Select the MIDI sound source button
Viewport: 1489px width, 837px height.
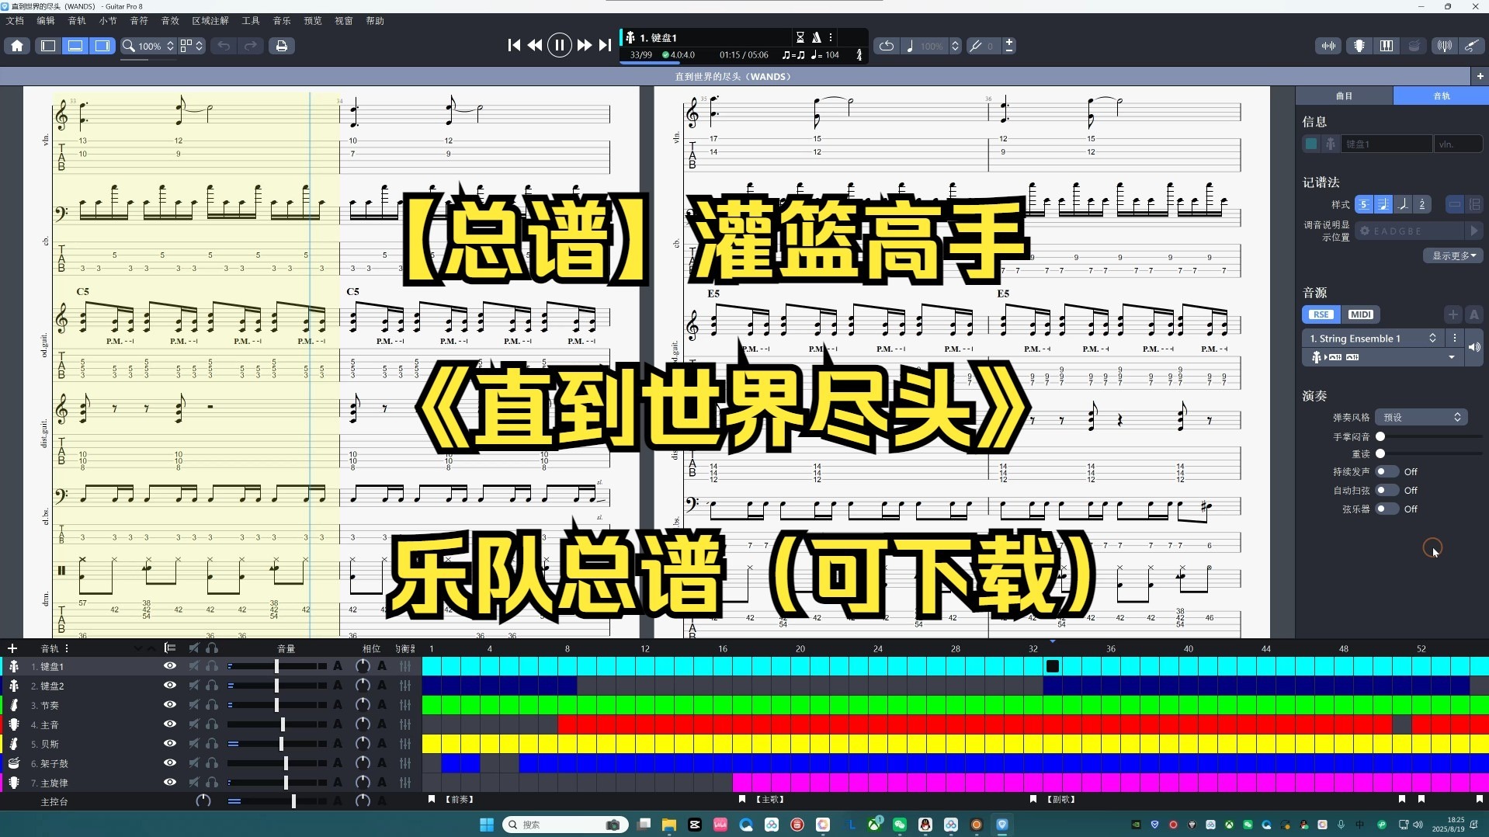(x=1360, y=314)
